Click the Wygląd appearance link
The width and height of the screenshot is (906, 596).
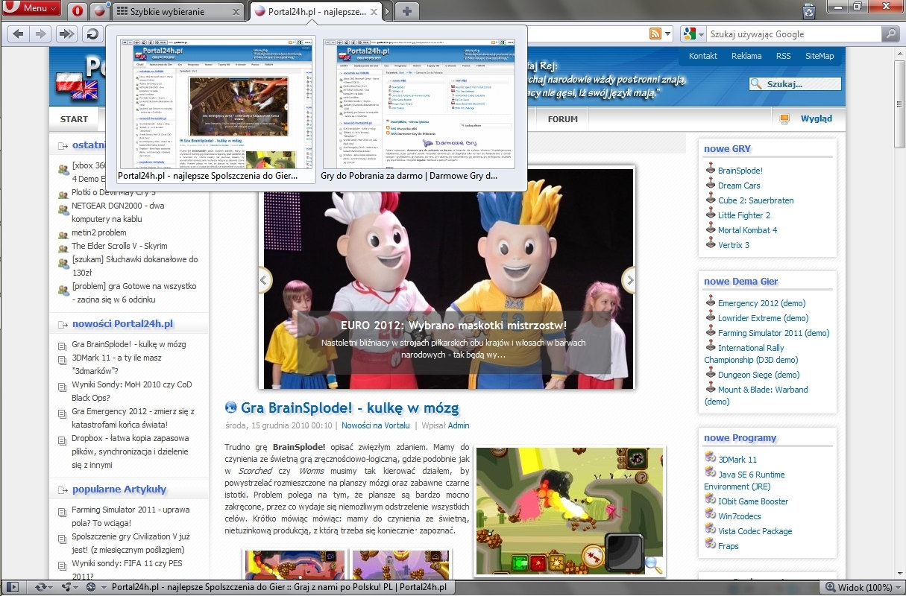click(x=817, y=118)
